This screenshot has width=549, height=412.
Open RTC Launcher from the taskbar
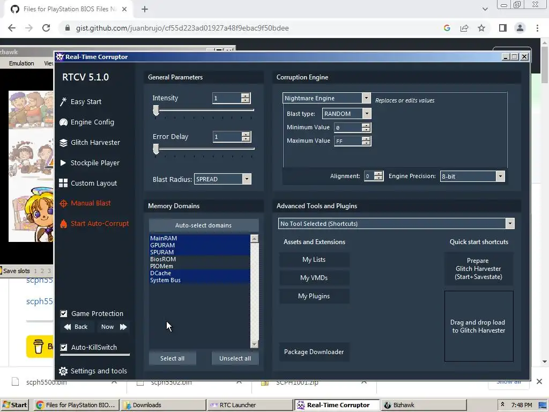click(250, 405)
